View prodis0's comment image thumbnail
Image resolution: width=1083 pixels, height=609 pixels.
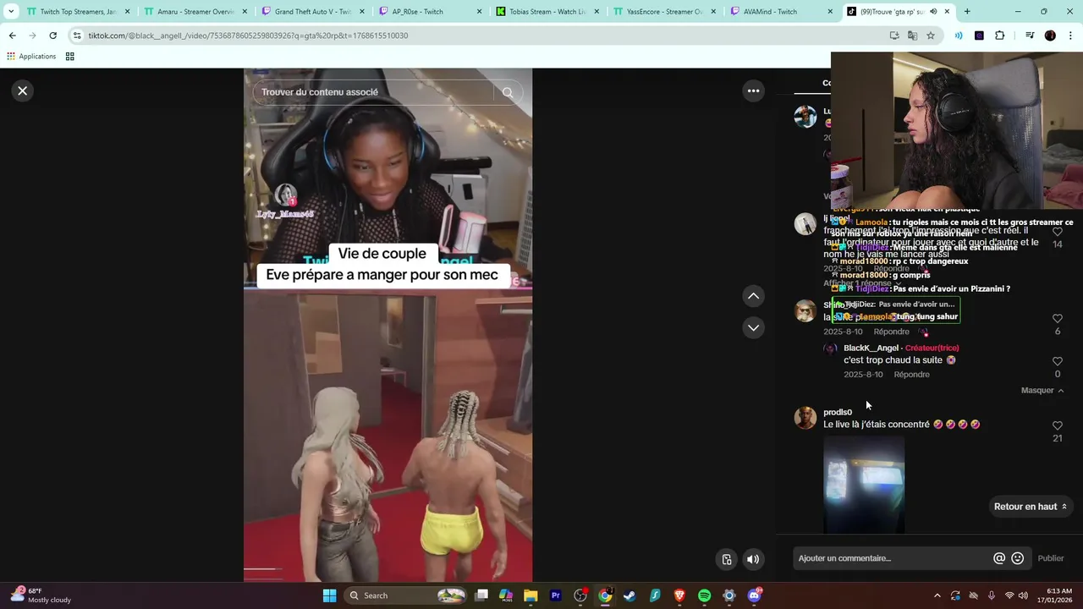[x=864, y=485]
